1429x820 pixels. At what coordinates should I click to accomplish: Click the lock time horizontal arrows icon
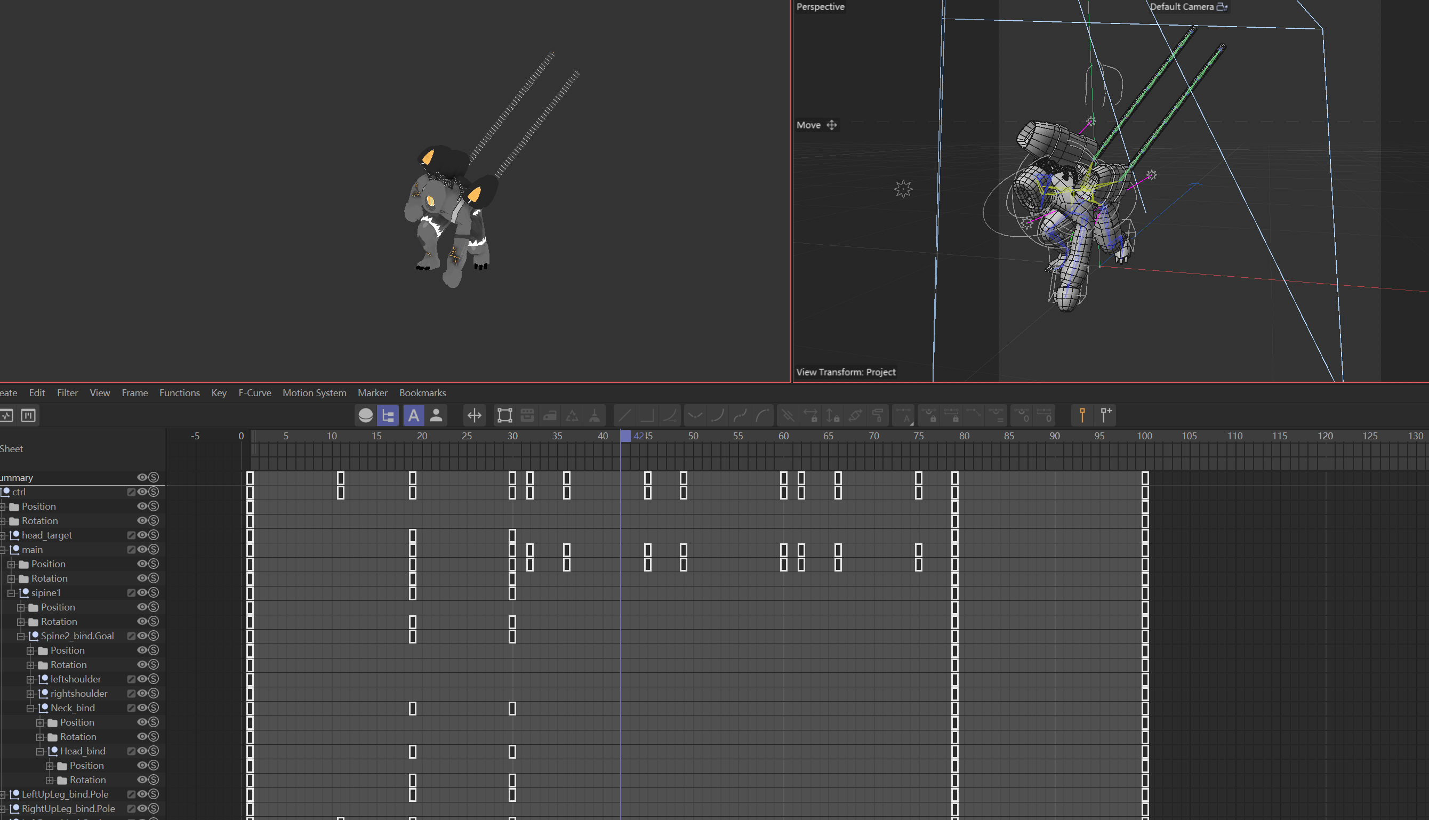click(x=810, y=416)
